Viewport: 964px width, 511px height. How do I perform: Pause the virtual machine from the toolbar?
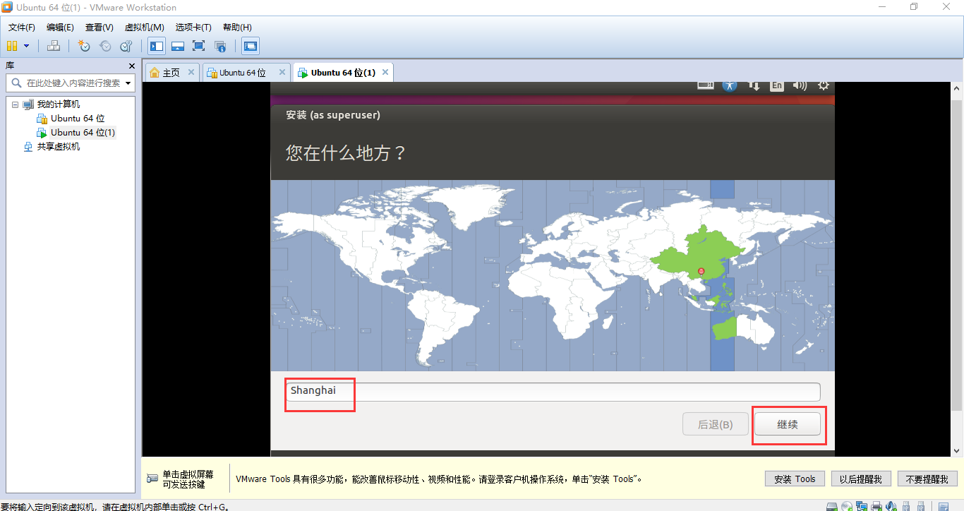tap(12, 46)
